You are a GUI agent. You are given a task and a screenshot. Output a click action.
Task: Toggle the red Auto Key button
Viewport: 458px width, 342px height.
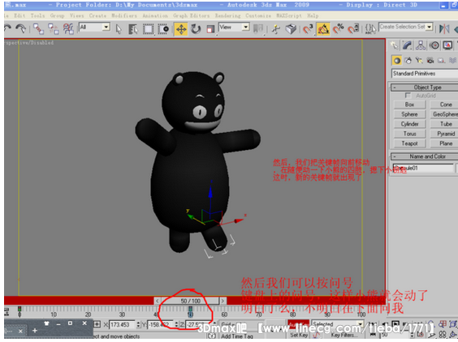tap(298, 324)
